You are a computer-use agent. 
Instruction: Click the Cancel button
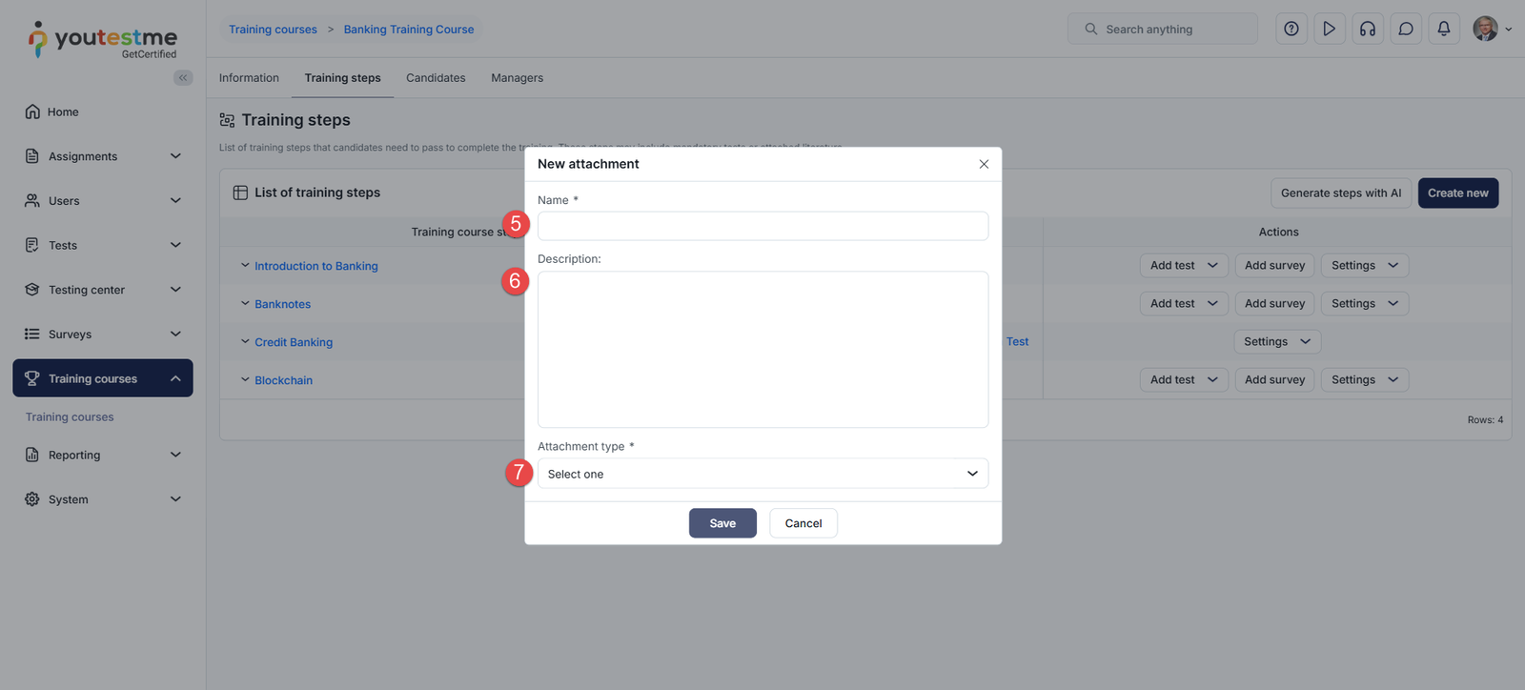click(x=803, y=523)
